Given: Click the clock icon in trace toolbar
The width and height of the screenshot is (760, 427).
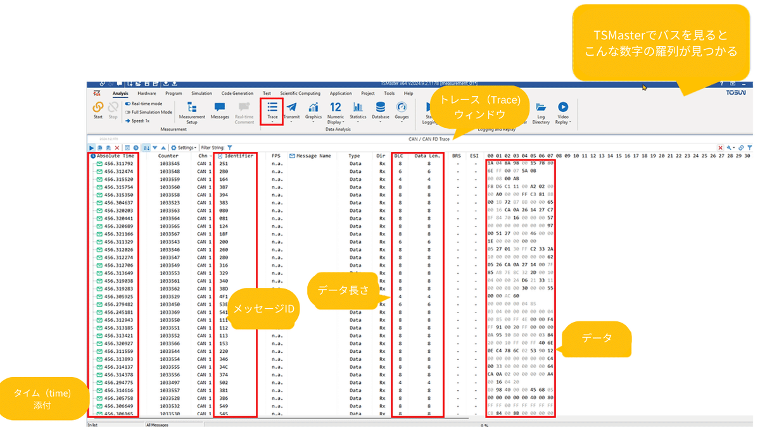Looking at the screenshot, I should pyautogui.click(x=136, y=147).
